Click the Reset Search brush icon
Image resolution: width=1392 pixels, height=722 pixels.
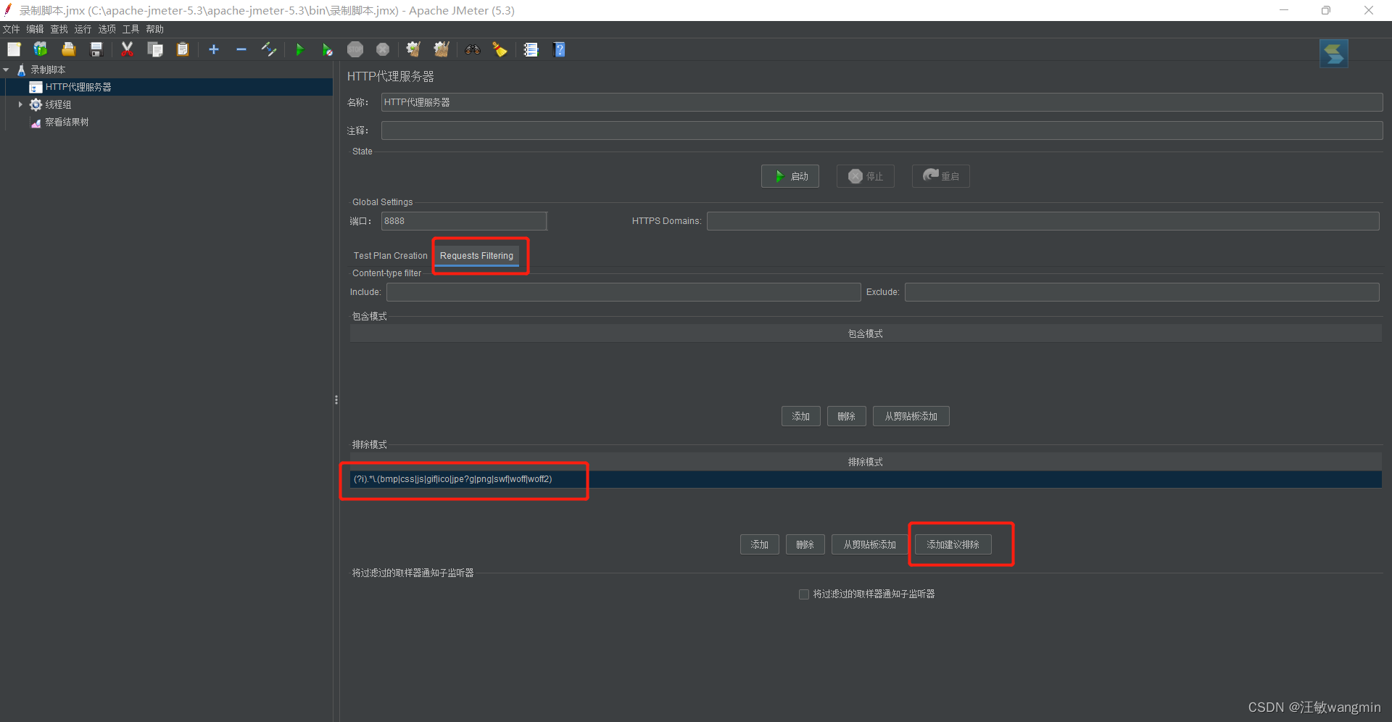pos(500,49)
